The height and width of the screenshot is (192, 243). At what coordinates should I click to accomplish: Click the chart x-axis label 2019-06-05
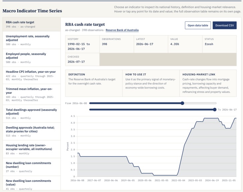128,181
